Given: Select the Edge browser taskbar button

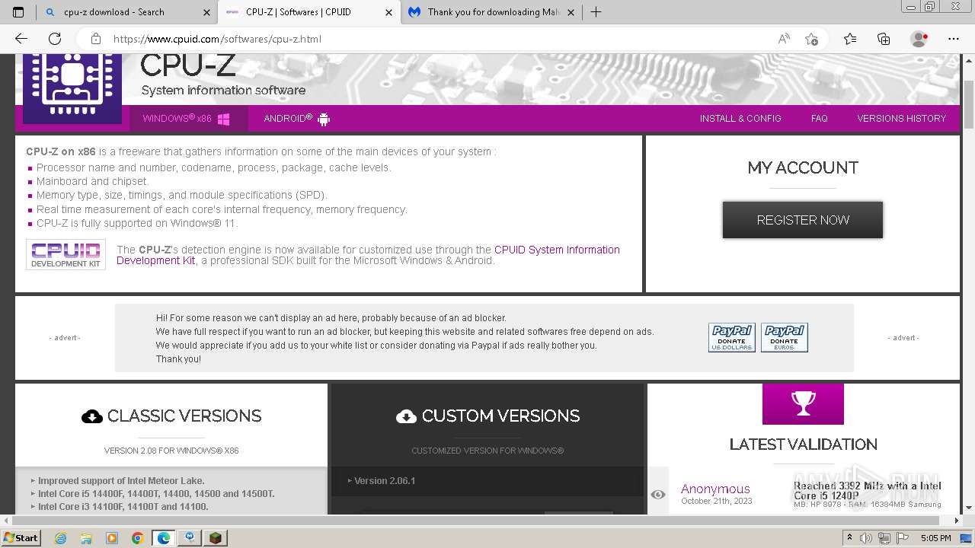Looking at the screenshot, I should point(164,538).
